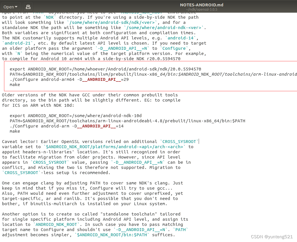Place cursor on the word make
This screenshot has height=242, width=297.
click(x=15, y=85)
